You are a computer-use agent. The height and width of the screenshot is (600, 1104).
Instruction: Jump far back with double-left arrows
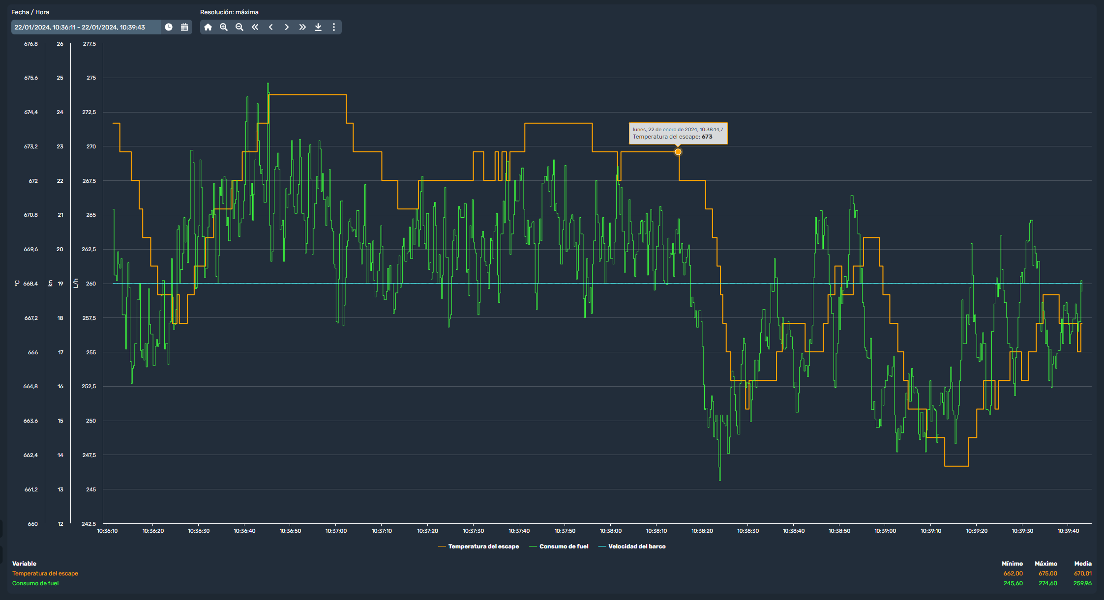pyautogui.click(x=255, y=27)
